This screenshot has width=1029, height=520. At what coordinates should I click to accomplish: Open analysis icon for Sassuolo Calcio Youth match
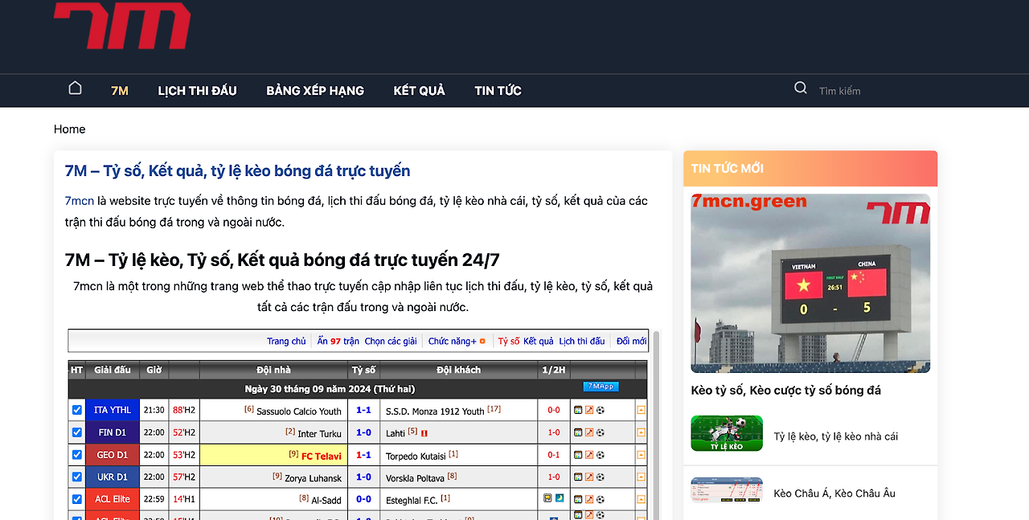point(578,410)
